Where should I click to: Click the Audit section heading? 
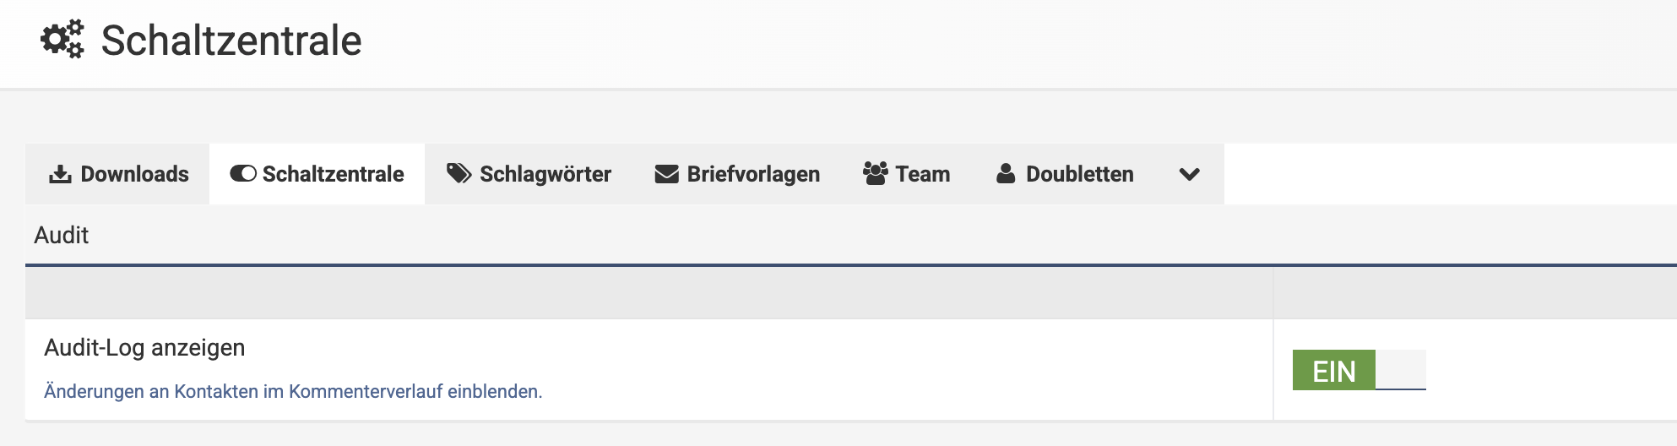[x=62, y=235]
